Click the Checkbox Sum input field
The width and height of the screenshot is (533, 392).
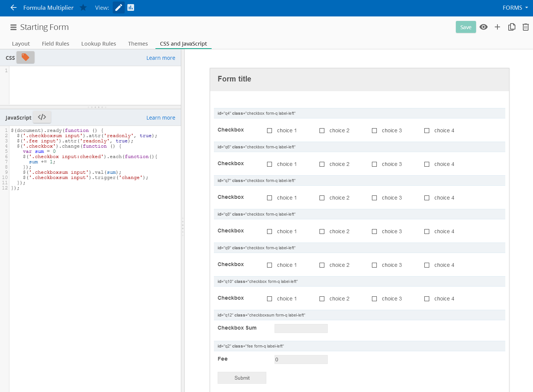[x=301, y=328]
